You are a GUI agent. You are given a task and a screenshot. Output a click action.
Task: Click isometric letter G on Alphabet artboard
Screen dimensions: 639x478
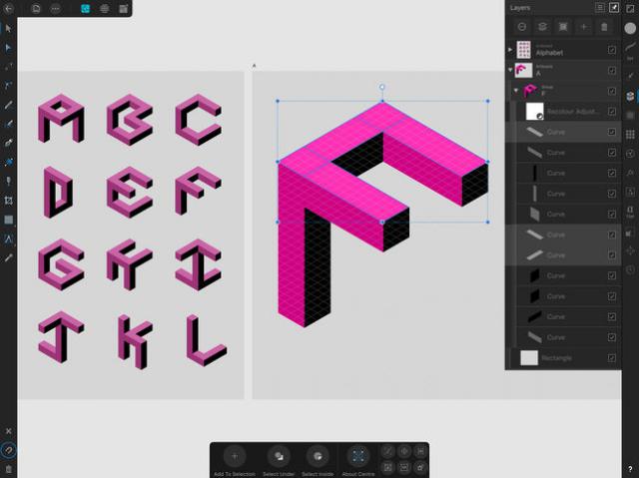[61, 264]
